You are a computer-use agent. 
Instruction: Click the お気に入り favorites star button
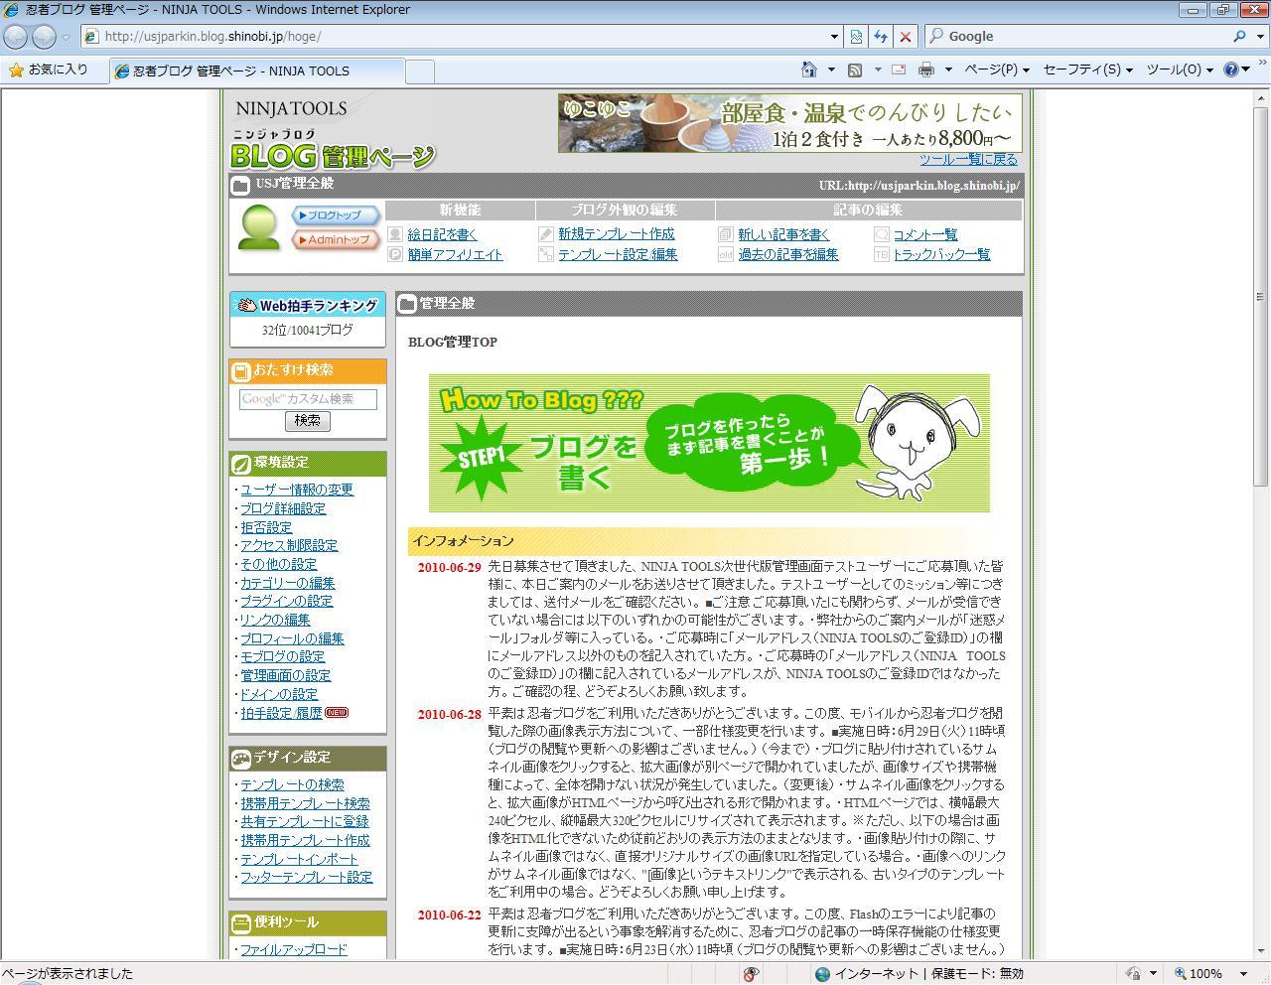[x=49, y=70]
